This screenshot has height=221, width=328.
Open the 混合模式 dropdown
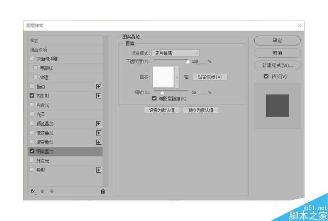coord(176,53)
